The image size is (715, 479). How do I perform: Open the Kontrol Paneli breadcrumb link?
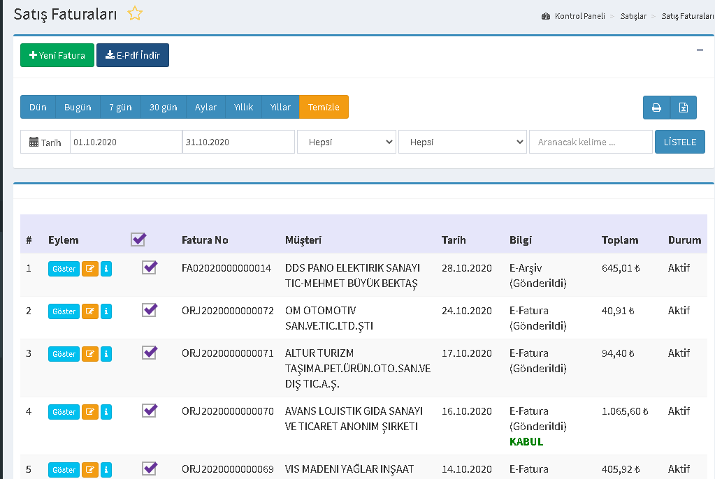coord(579,15)
